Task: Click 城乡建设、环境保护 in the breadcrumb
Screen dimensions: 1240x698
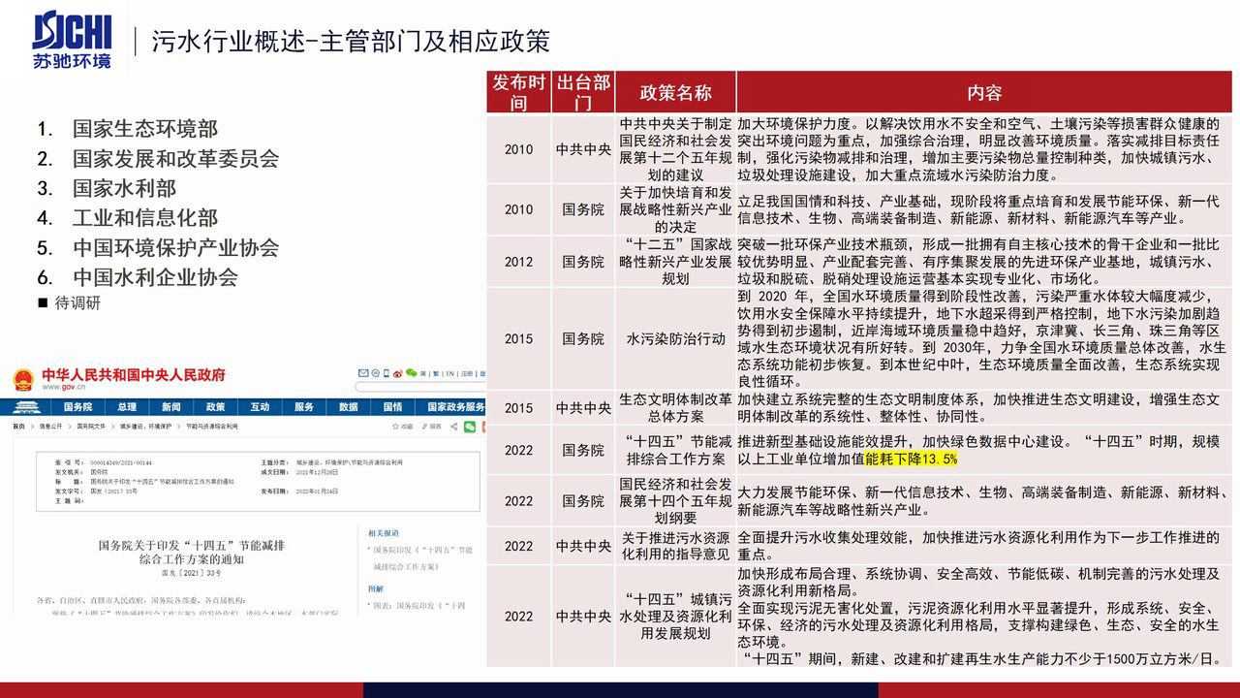Action: (x=145, y=427)
